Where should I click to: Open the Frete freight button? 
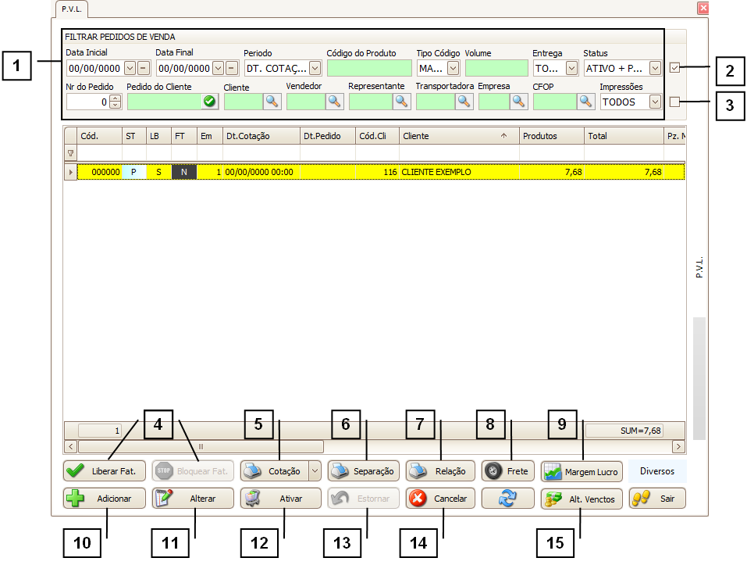click(507, 471)
